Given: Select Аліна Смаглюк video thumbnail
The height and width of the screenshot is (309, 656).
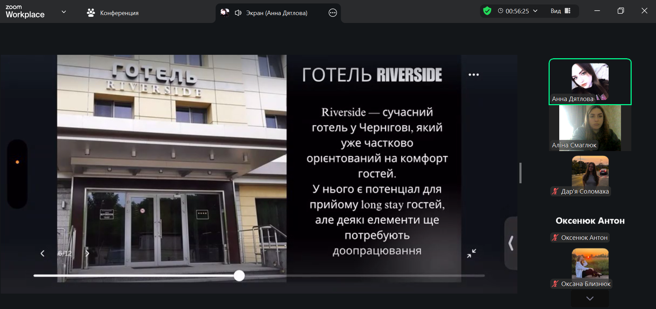Looking at the screenshot, I should coord(590,128).
